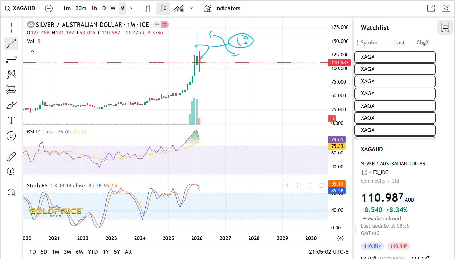Collapse the Stoch RSI pane
Screen dimensions: 455x259
click(310, 186)
